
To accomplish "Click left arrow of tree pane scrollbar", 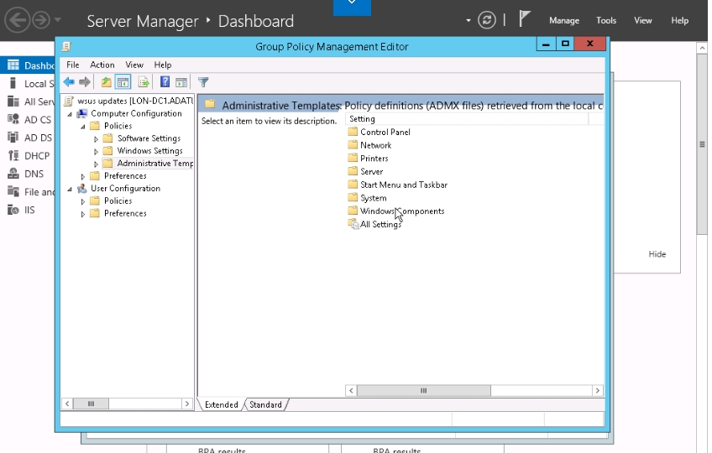I will 67,404.
